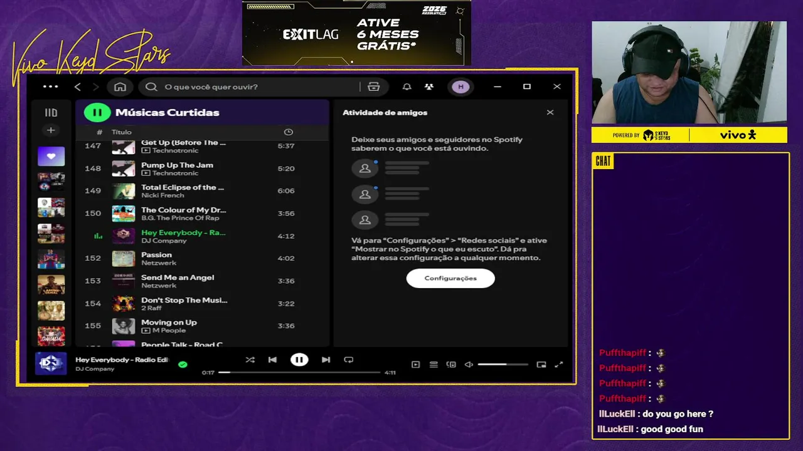Click the Moving on Up album art

pyautogui.click(x=124, y=326)
